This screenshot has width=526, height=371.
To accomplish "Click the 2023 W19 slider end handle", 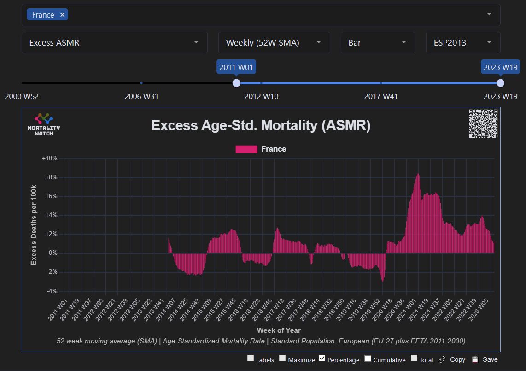I will point(501,83).
